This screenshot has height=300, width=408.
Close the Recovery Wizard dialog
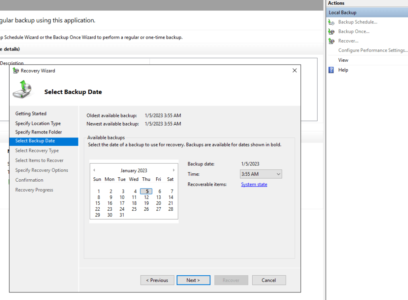[294, 71]
